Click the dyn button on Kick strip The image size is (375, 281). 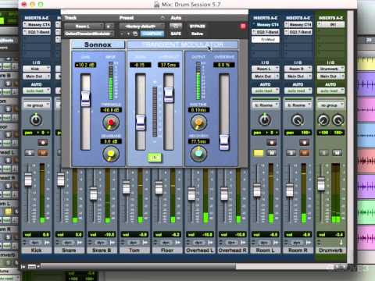(35, 243)
